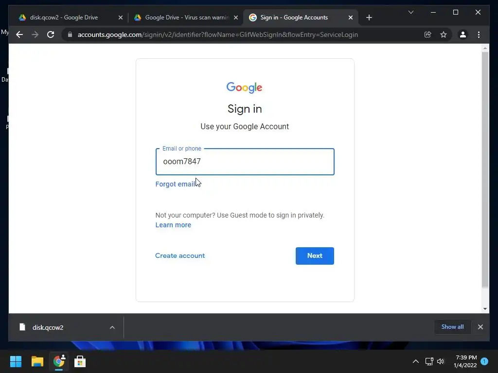View site security lock info
This screenshot has width=498, height=373.
70,34
